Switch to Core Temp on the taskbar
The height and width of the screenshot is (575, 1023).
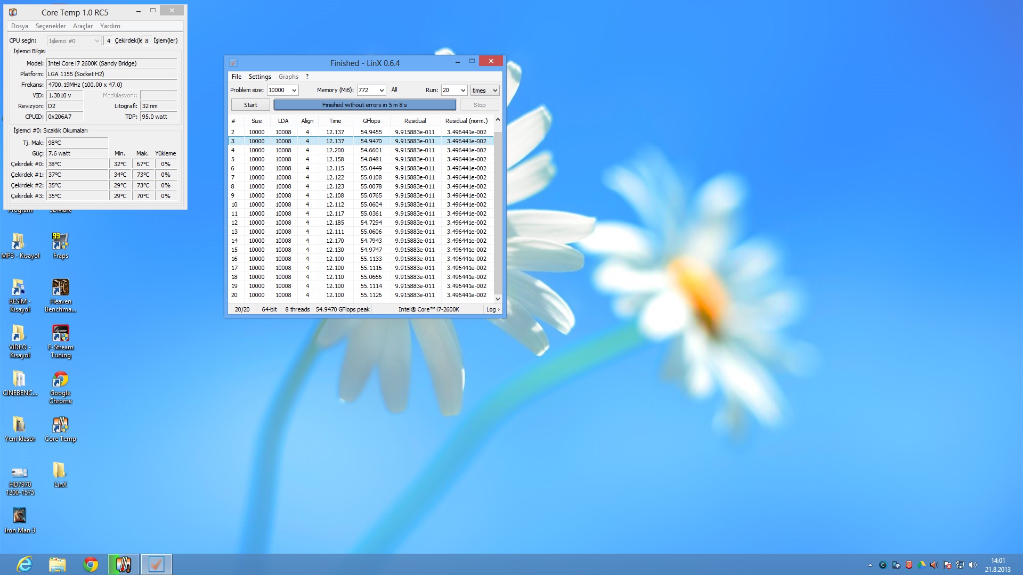(x=124, y=564)
